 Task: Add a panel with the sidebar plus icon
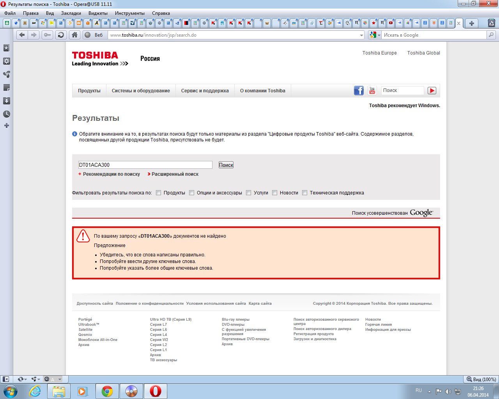pyautogui.click(x=7, y=125)
